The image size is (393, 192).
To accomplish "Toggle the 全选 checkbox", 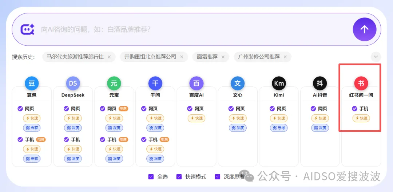I will [x=151, y=177].
